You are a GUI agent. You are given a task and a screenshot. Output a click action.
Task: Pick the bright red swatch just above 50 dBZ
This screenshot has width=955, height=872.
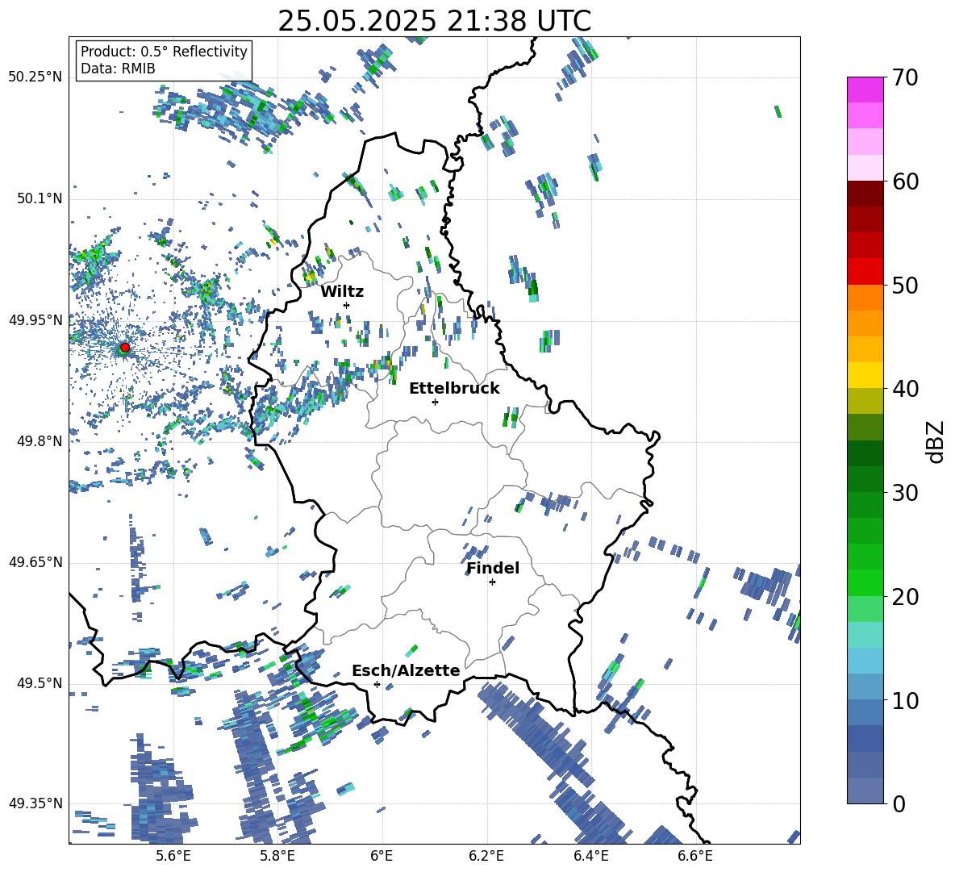pos(865,271)
